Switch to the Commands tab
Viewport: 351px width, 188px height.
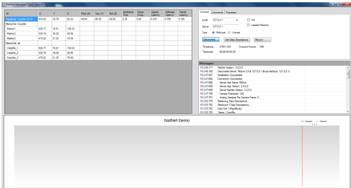[x=217, y=12]
